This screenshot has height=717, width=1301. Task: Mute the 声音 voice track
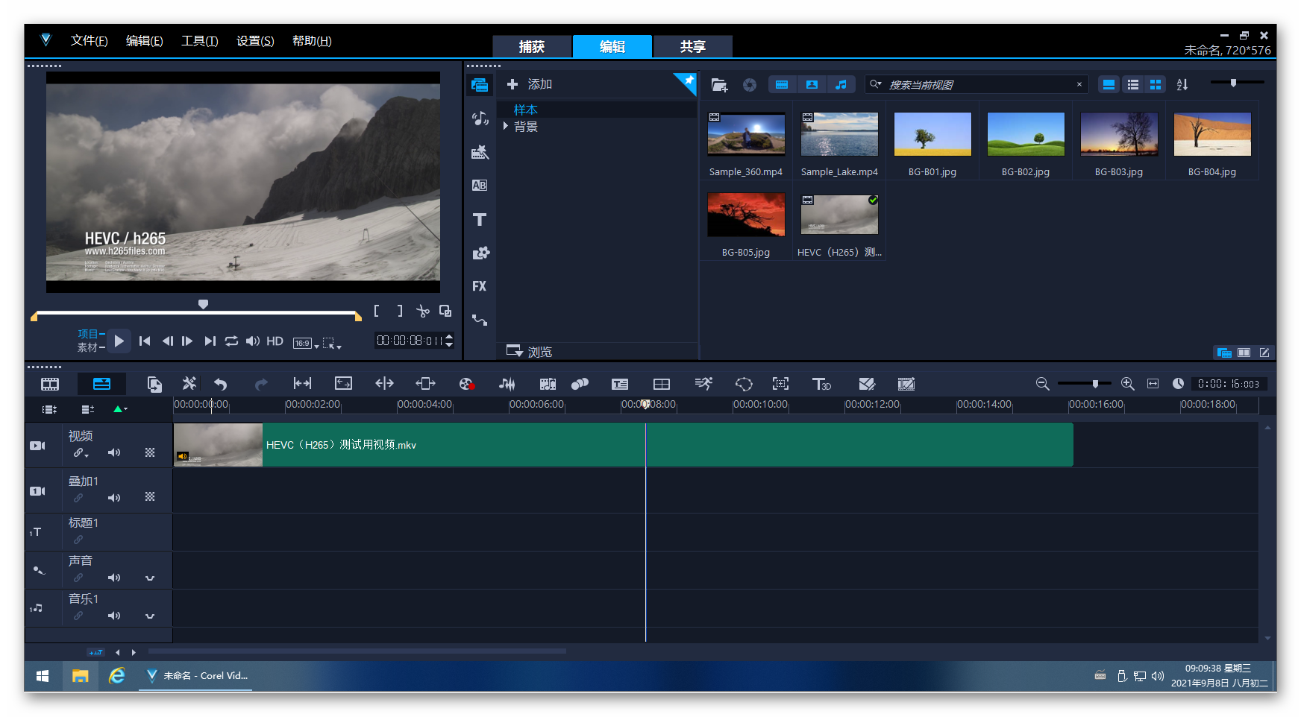click(x=114, y=578)
